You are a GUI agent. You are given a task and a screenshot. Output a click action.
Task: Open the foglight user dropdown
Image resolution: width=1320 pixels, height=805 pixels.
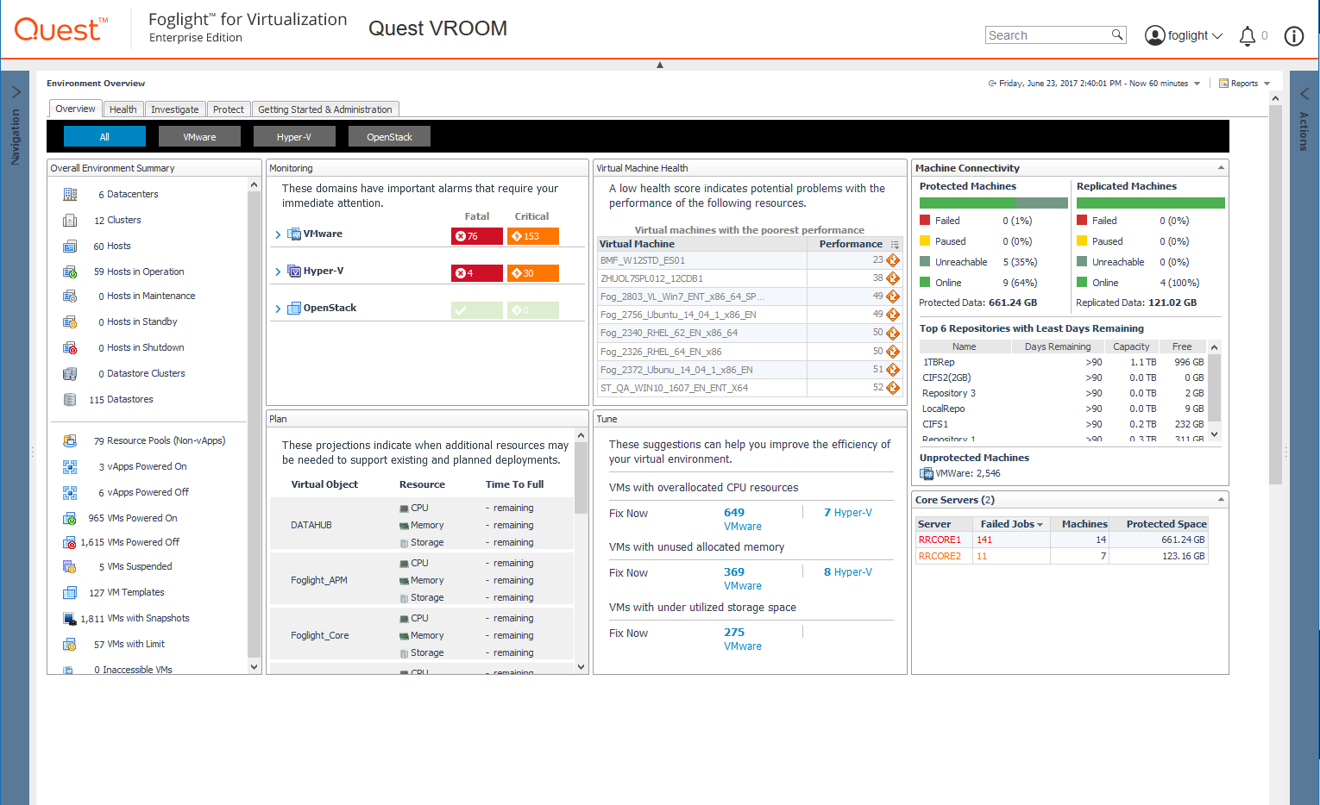tap(1184, 35)
